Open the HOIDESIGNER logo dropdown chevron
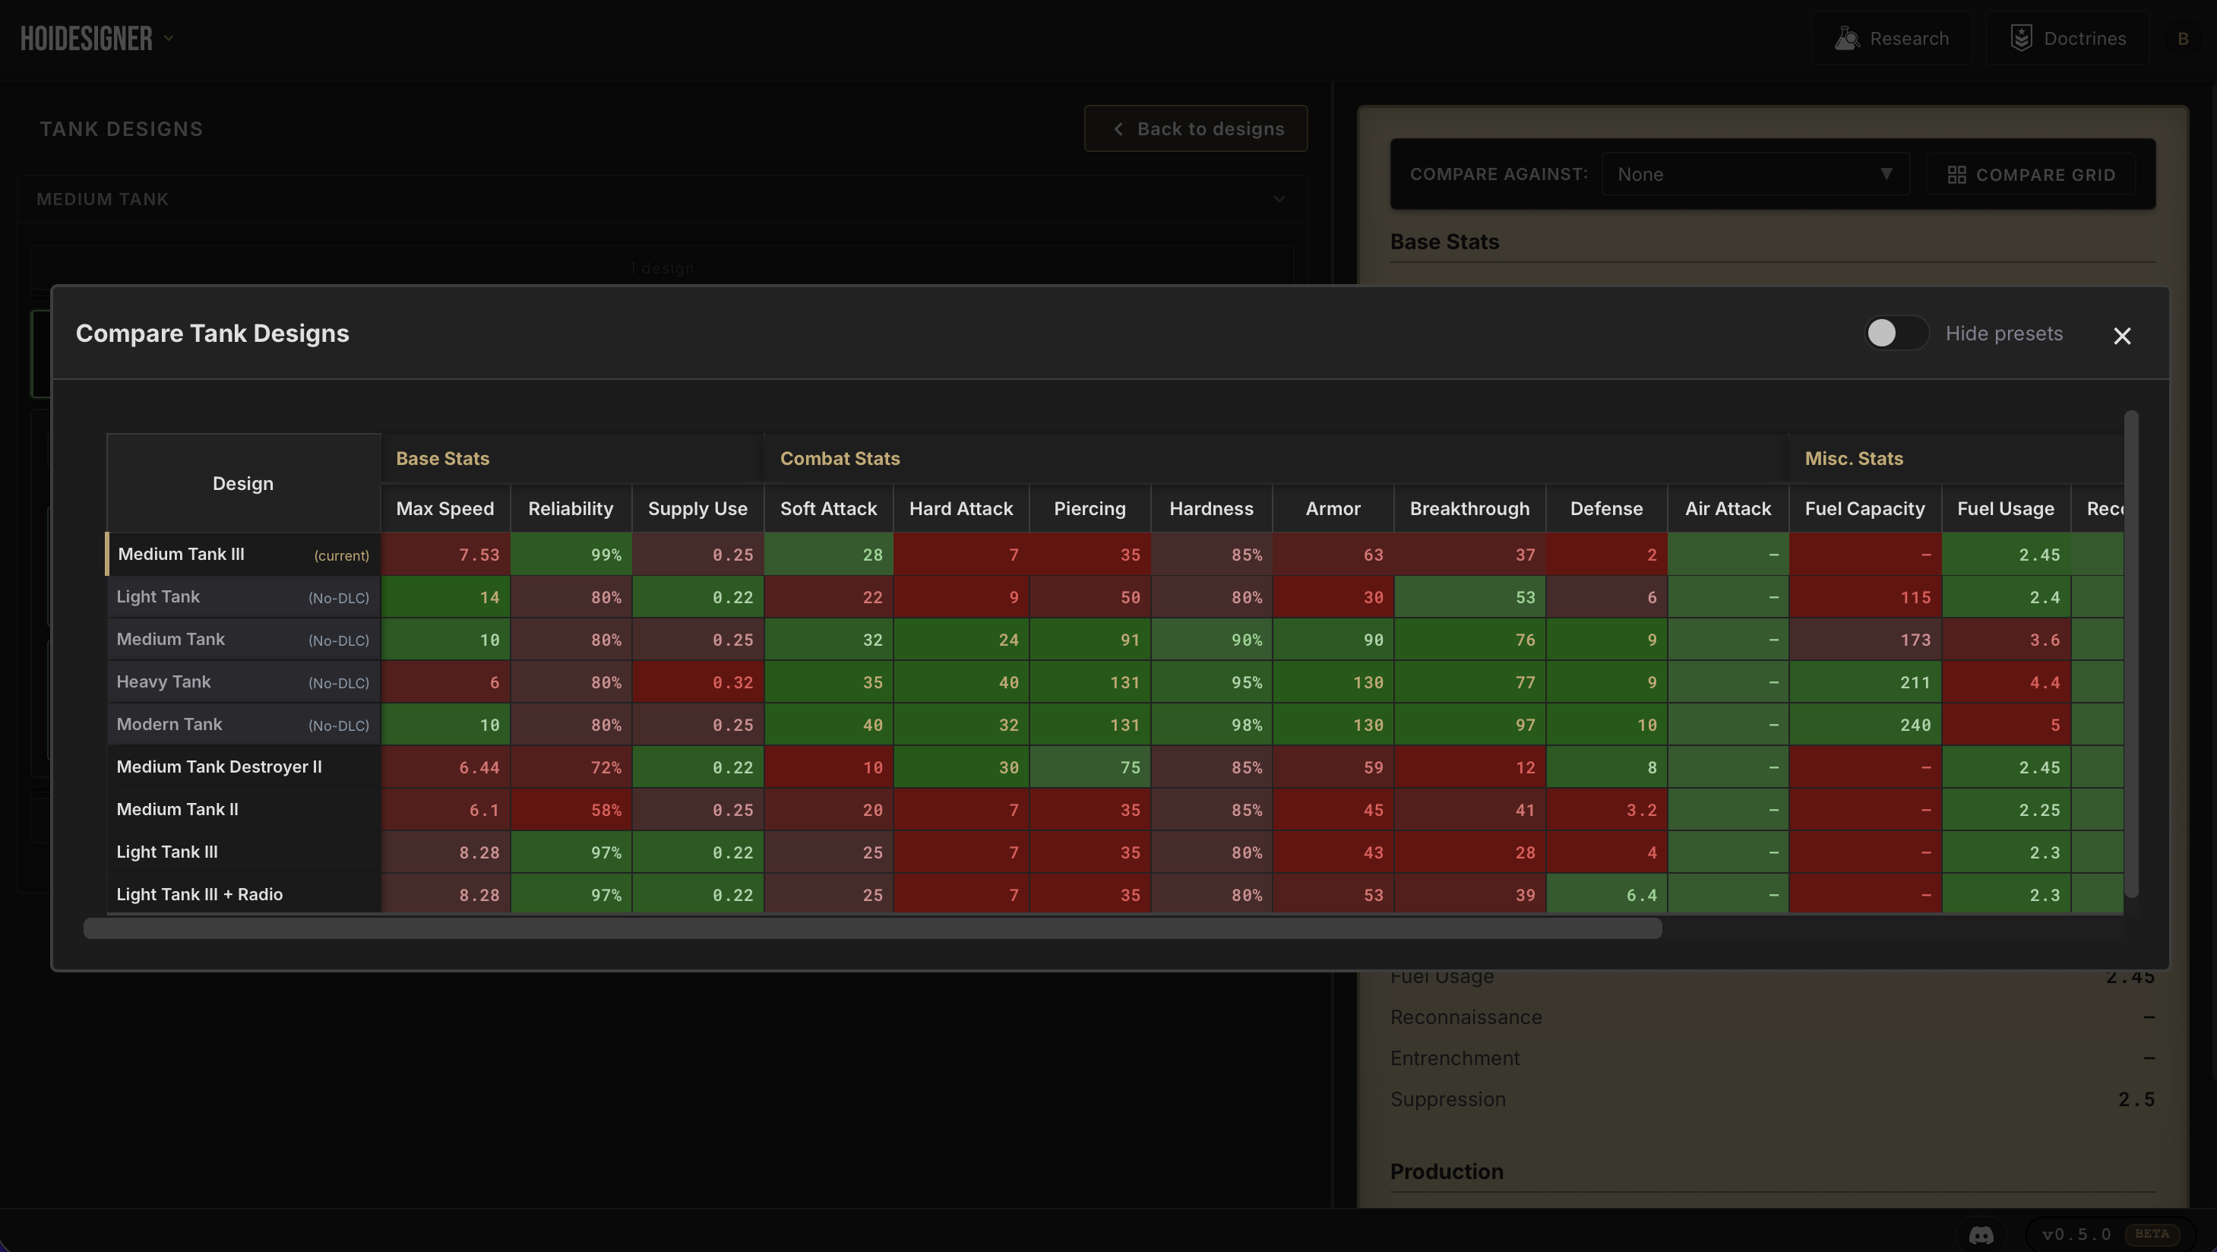Image resolution: width=2217 pixels, height=1252 pixels. tap(169, 38)
